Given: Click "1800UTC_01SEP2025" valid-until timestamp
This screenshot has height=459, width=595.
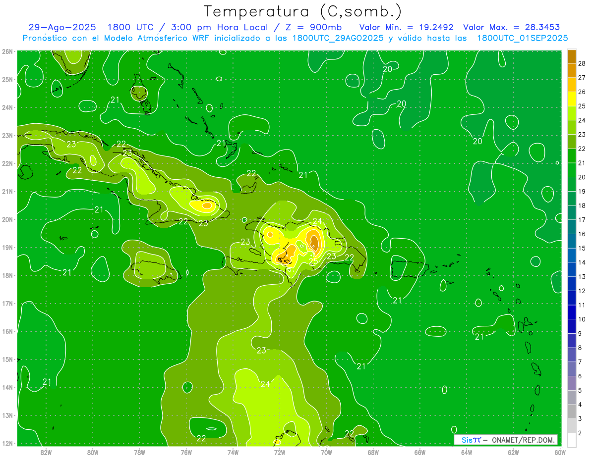Looking at the screenshot, I should [523, 38].
